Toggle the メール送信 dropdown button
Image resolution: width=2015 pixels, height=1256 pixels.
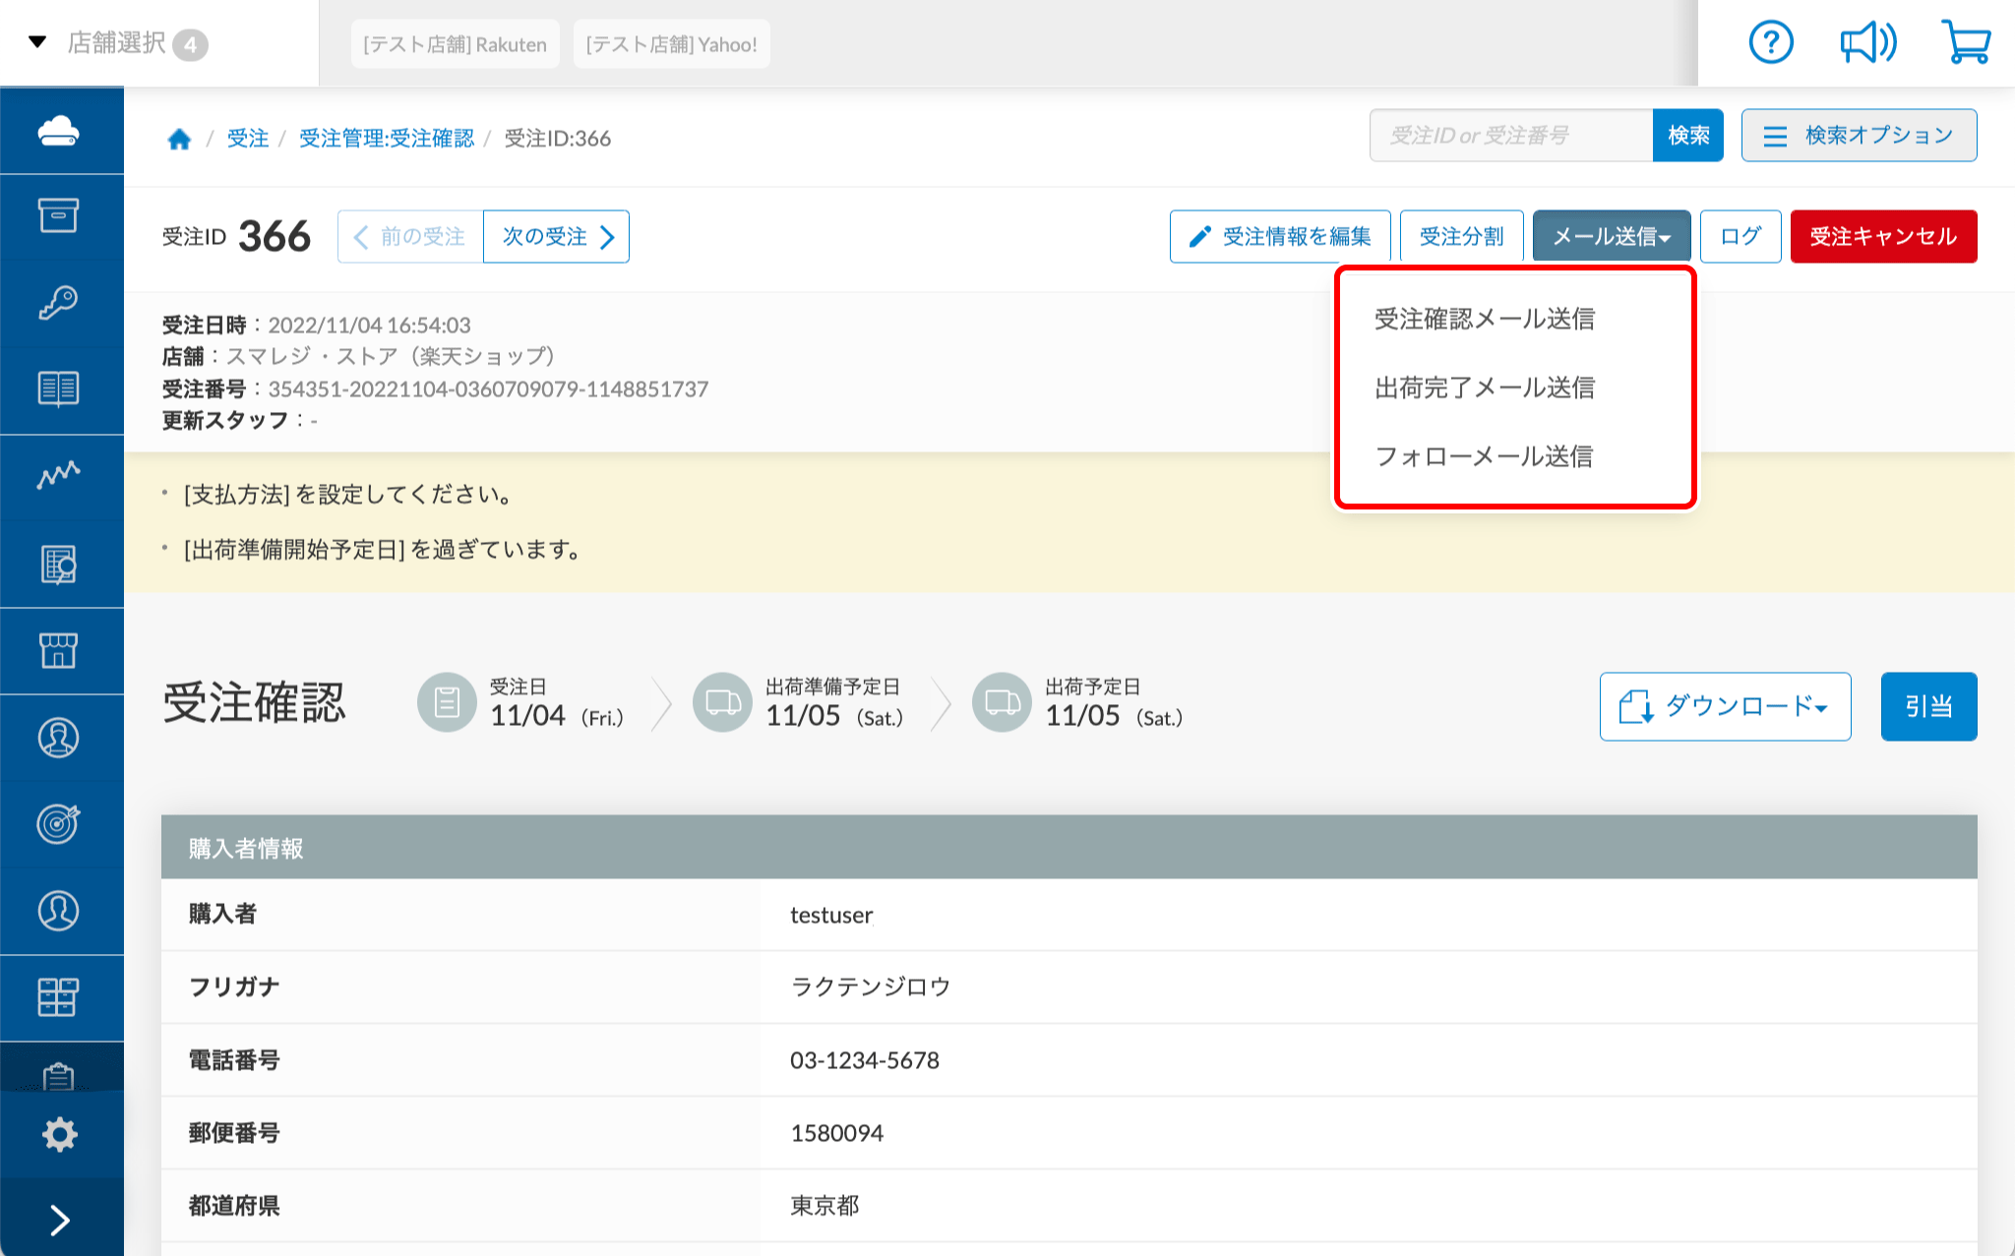point(1611,237)
